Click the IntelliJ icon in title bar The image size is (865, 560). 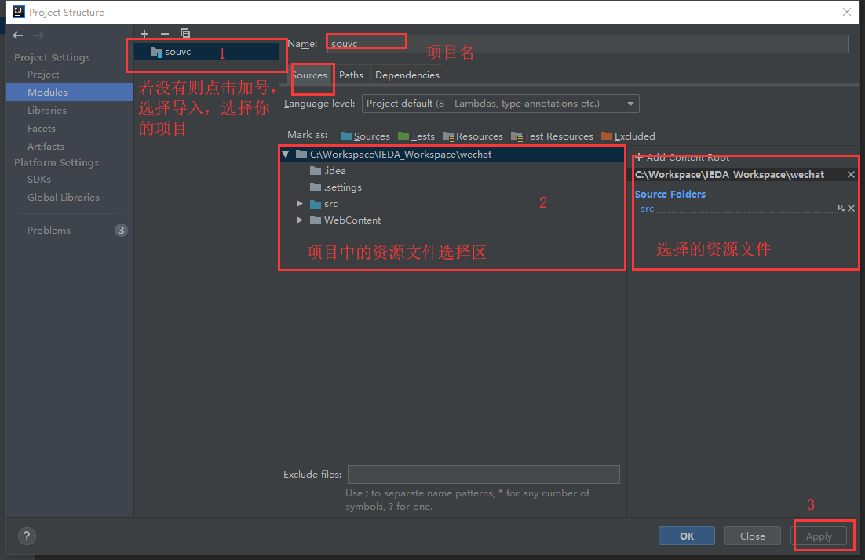point(18,12)
